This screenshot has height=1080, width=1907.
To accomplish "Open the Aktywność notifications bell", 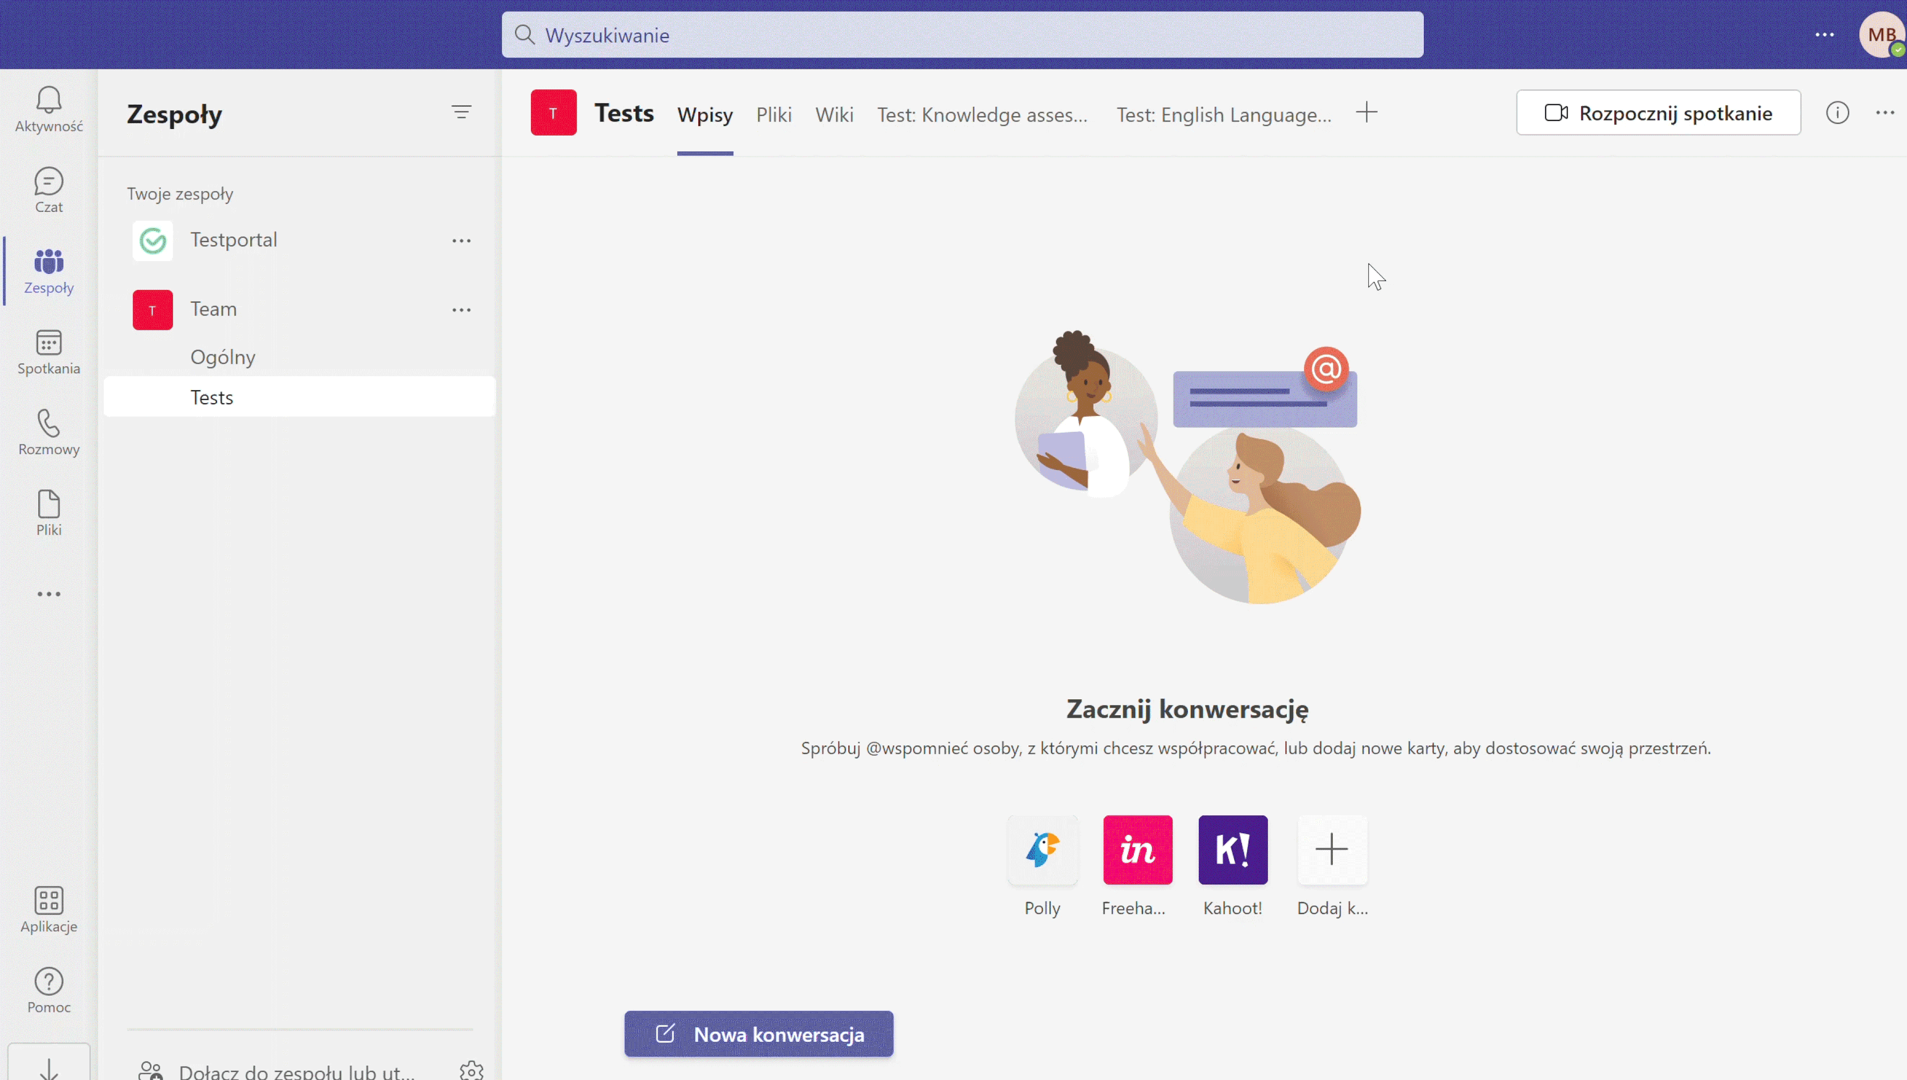I will [x=49, y=109].
